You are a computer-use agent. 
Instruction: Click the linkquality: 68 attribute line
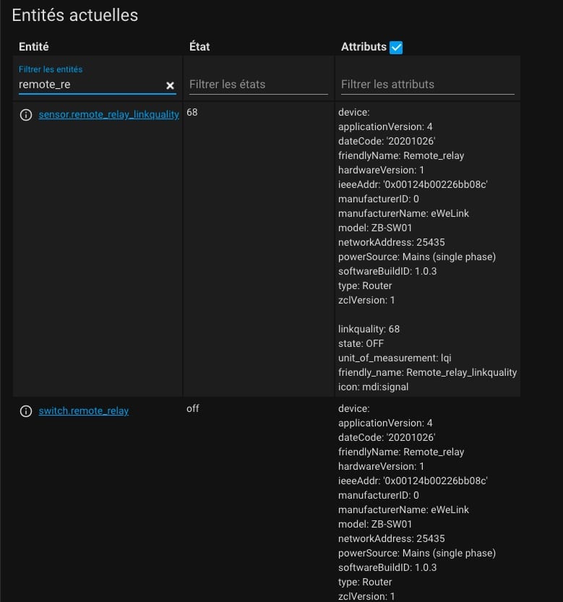click(369, 329)
